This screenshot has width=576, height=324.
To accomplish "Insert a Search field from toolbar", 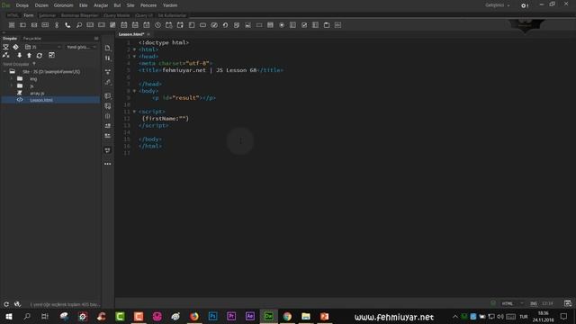I will tap(79, 25).
